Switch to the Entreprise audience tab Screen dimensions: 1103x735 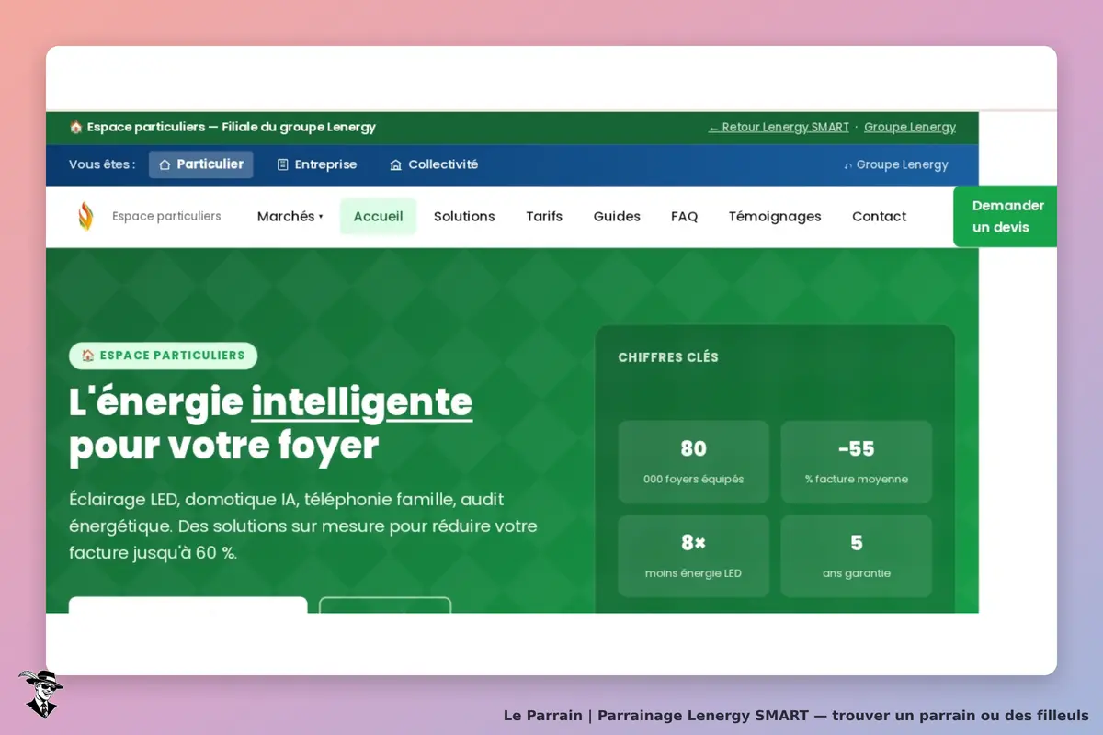[x=317, y=164]
